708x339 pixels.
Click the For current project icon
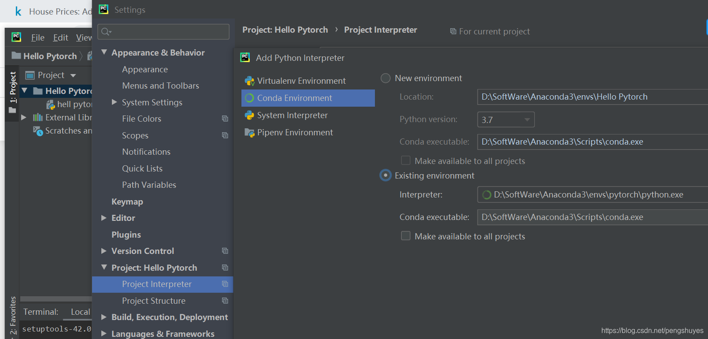(453, 31)
